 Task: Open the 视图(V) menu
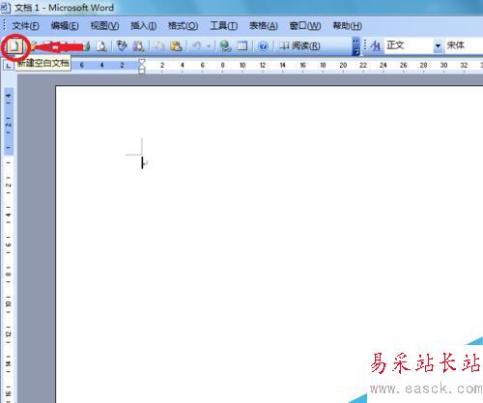[x=104, y=26]
